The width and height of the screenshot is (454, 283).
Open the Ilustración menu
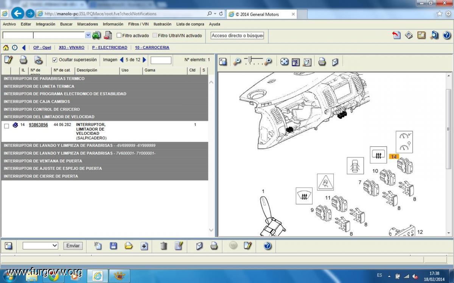162,24
